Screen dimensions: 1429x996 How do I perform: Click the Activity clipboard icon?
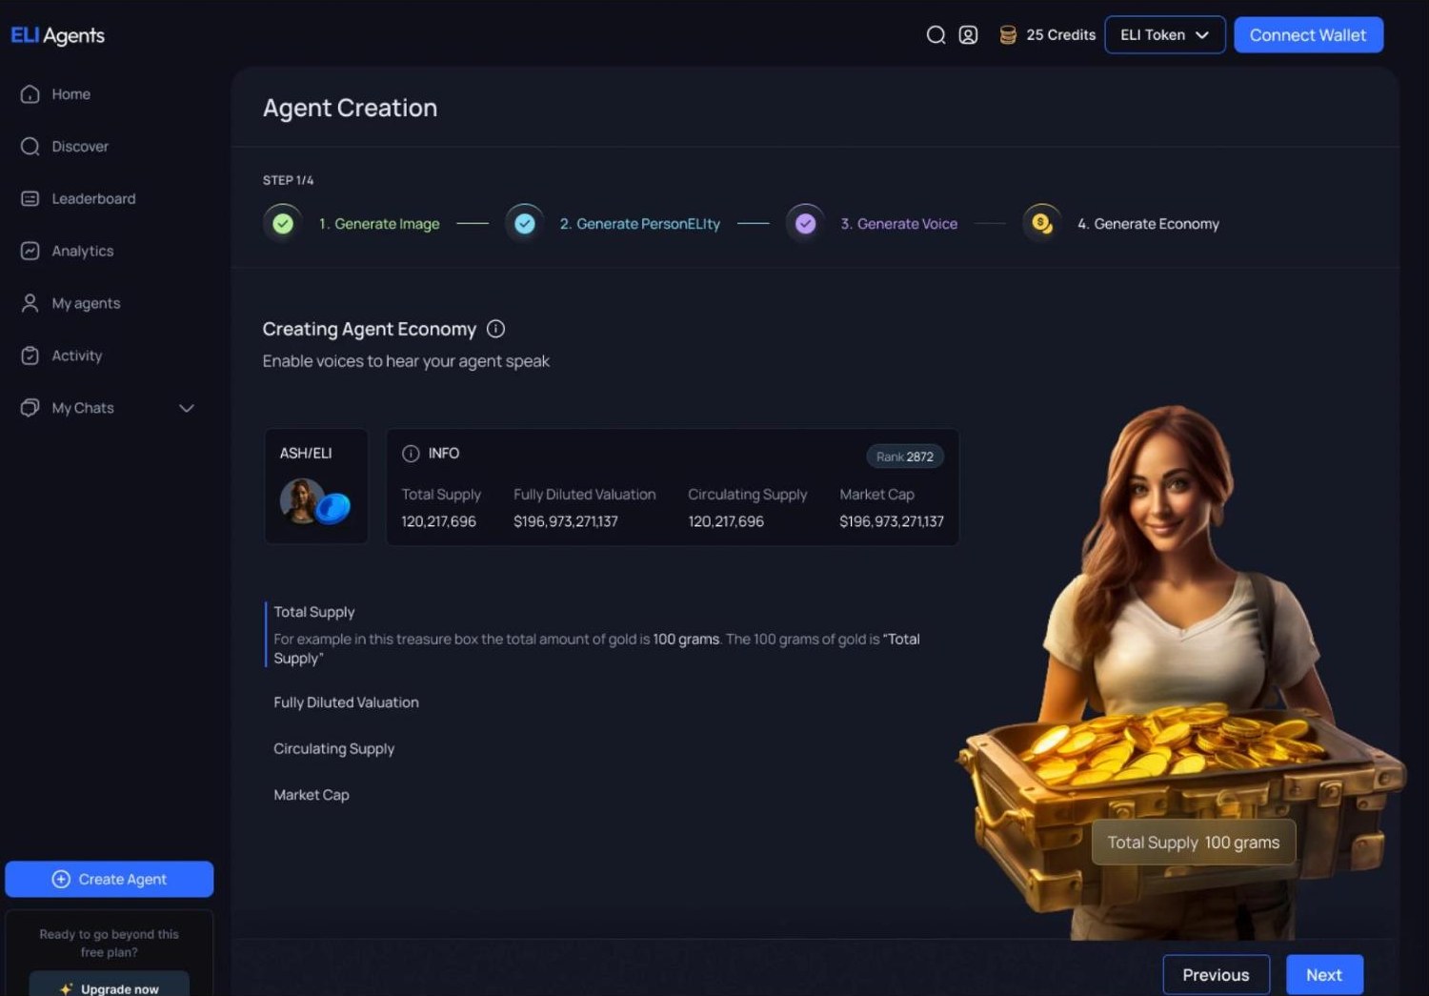[x=30, y=356]
